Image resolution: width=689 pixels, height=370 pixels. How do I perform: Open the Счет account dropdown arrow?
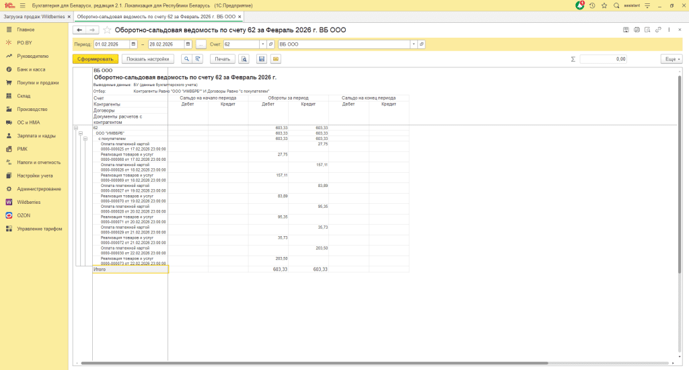tap(262, 44)
